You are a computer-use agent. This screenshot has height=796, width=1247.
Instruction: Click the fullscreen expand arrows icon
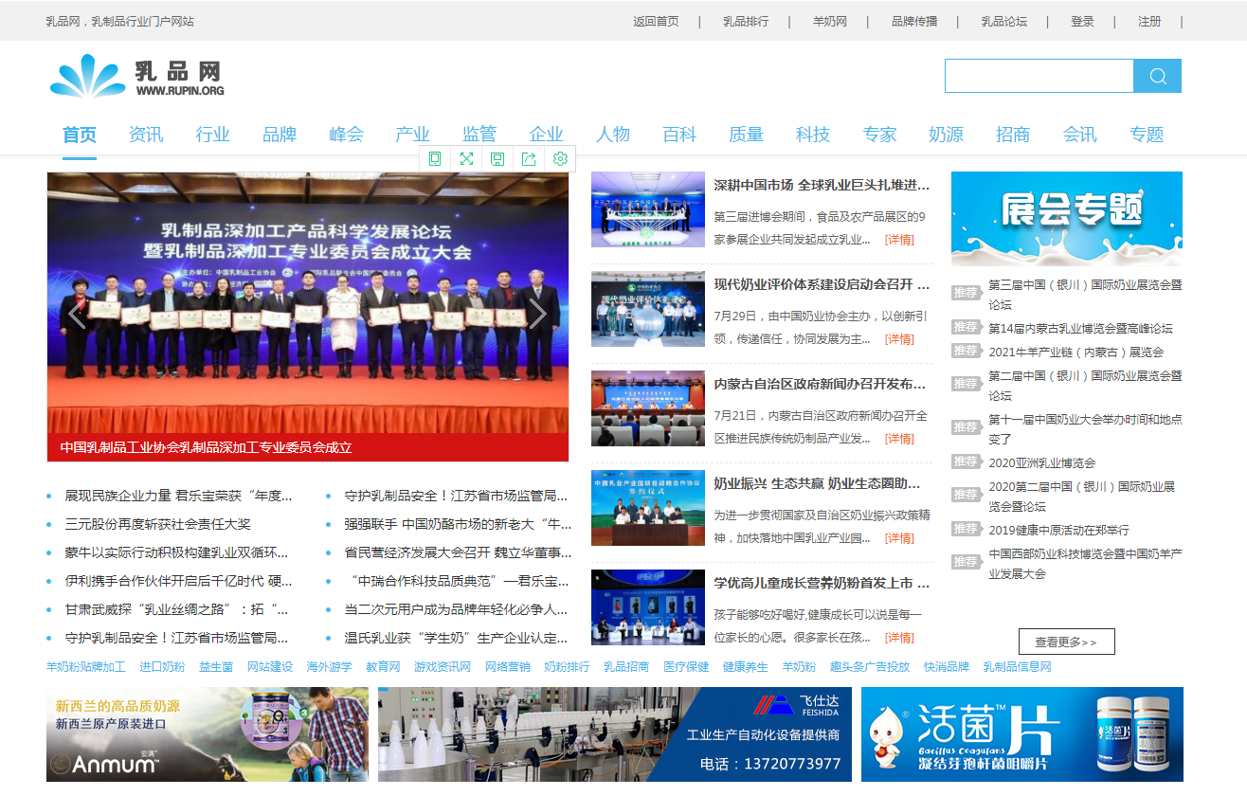coord(466,158)
